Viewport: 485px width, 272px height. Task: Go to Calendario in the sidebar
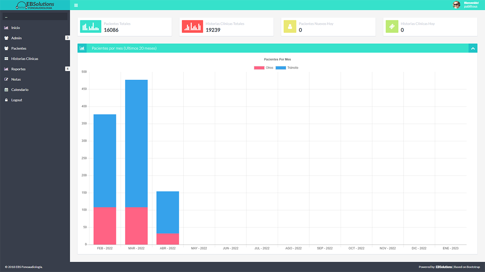pyautogui.click(x=20, y=90)
